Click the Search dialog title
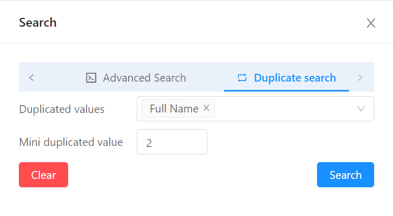393x216 pixels. 38,22
